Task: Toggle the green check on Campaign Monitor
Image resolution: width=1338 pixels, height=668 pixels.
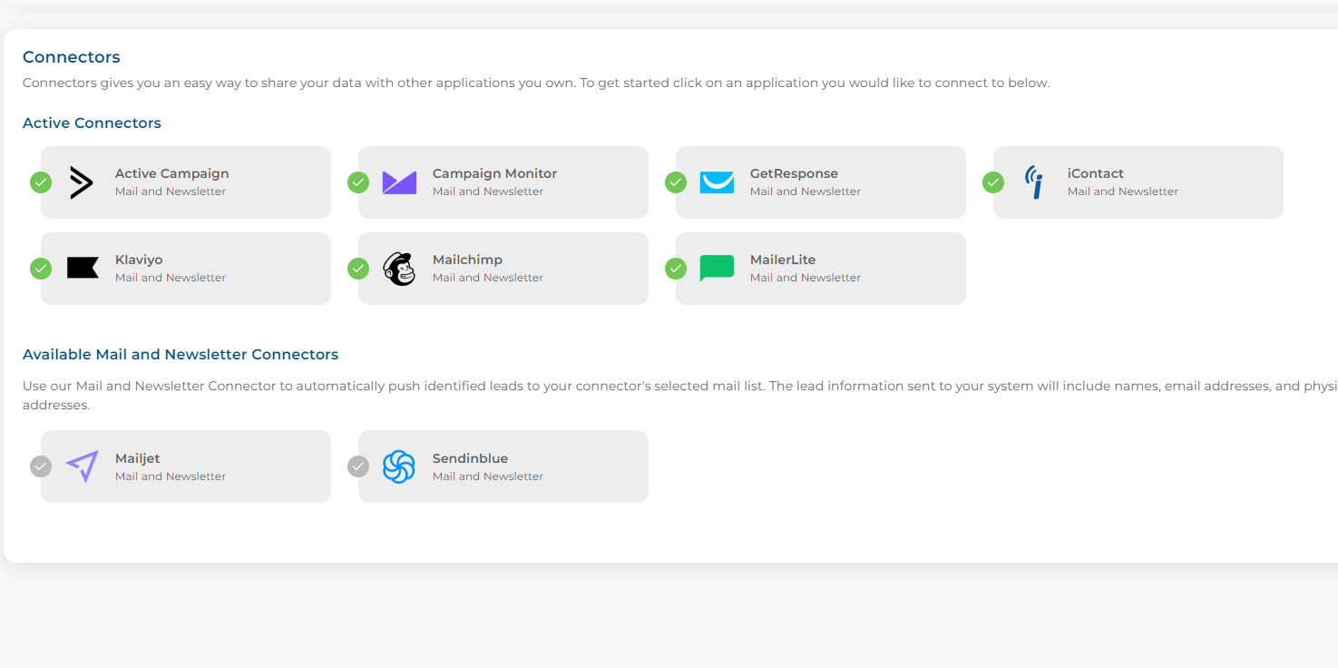Action: pos(358,182)
